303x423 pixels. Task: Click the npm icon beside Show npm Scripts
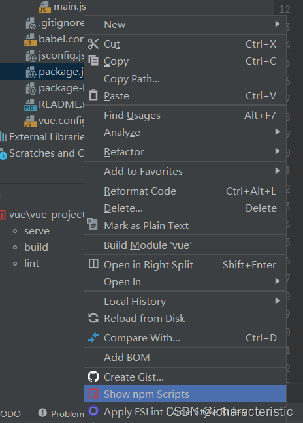pyautogui.click(x=93, y=394)
